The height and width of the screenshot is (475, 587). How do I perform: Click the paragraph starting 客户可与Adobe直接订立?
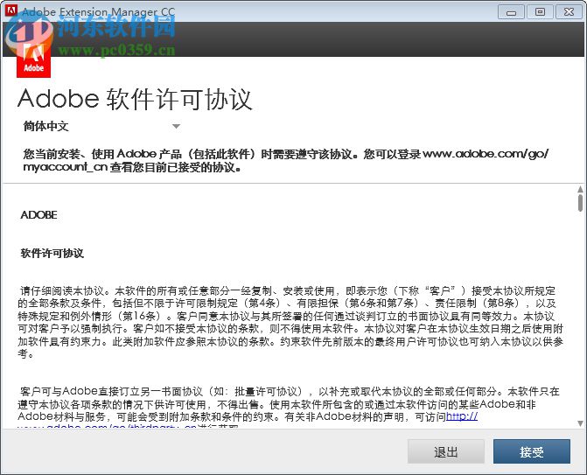(x=289, y=408)
